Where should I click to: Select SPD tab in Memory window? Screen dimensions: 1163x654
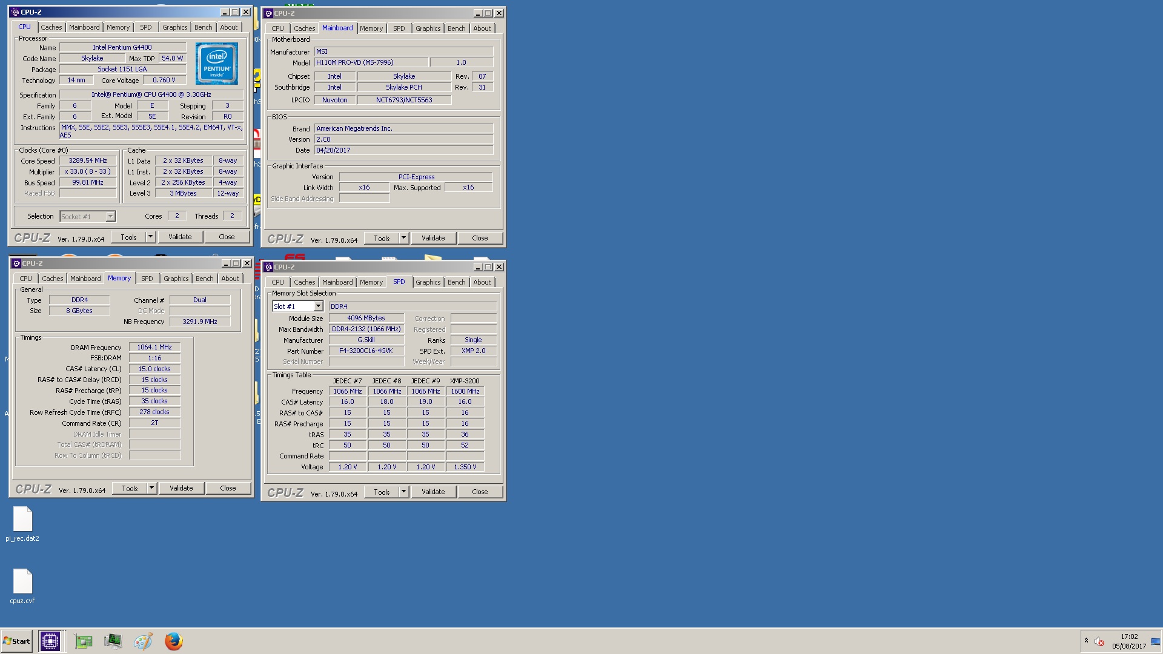pyautogui.click(x=147, y=279)
